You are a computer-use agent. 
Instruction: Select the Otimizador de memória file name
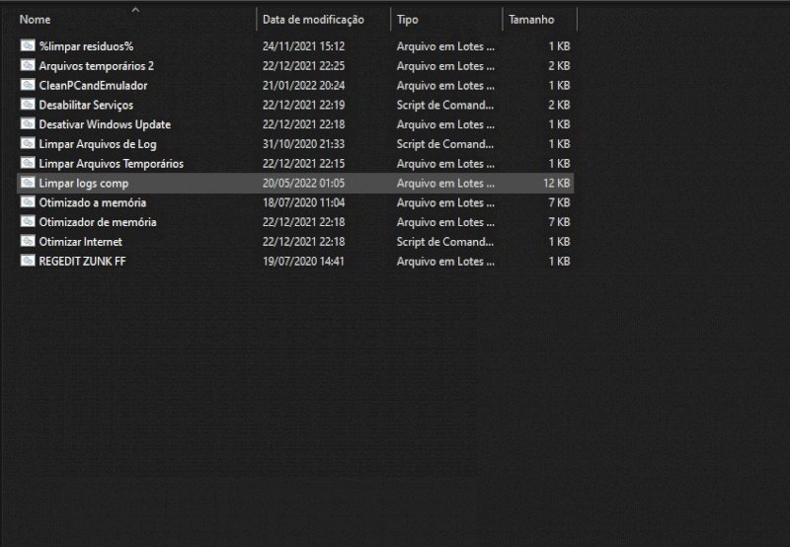[98, 222]
